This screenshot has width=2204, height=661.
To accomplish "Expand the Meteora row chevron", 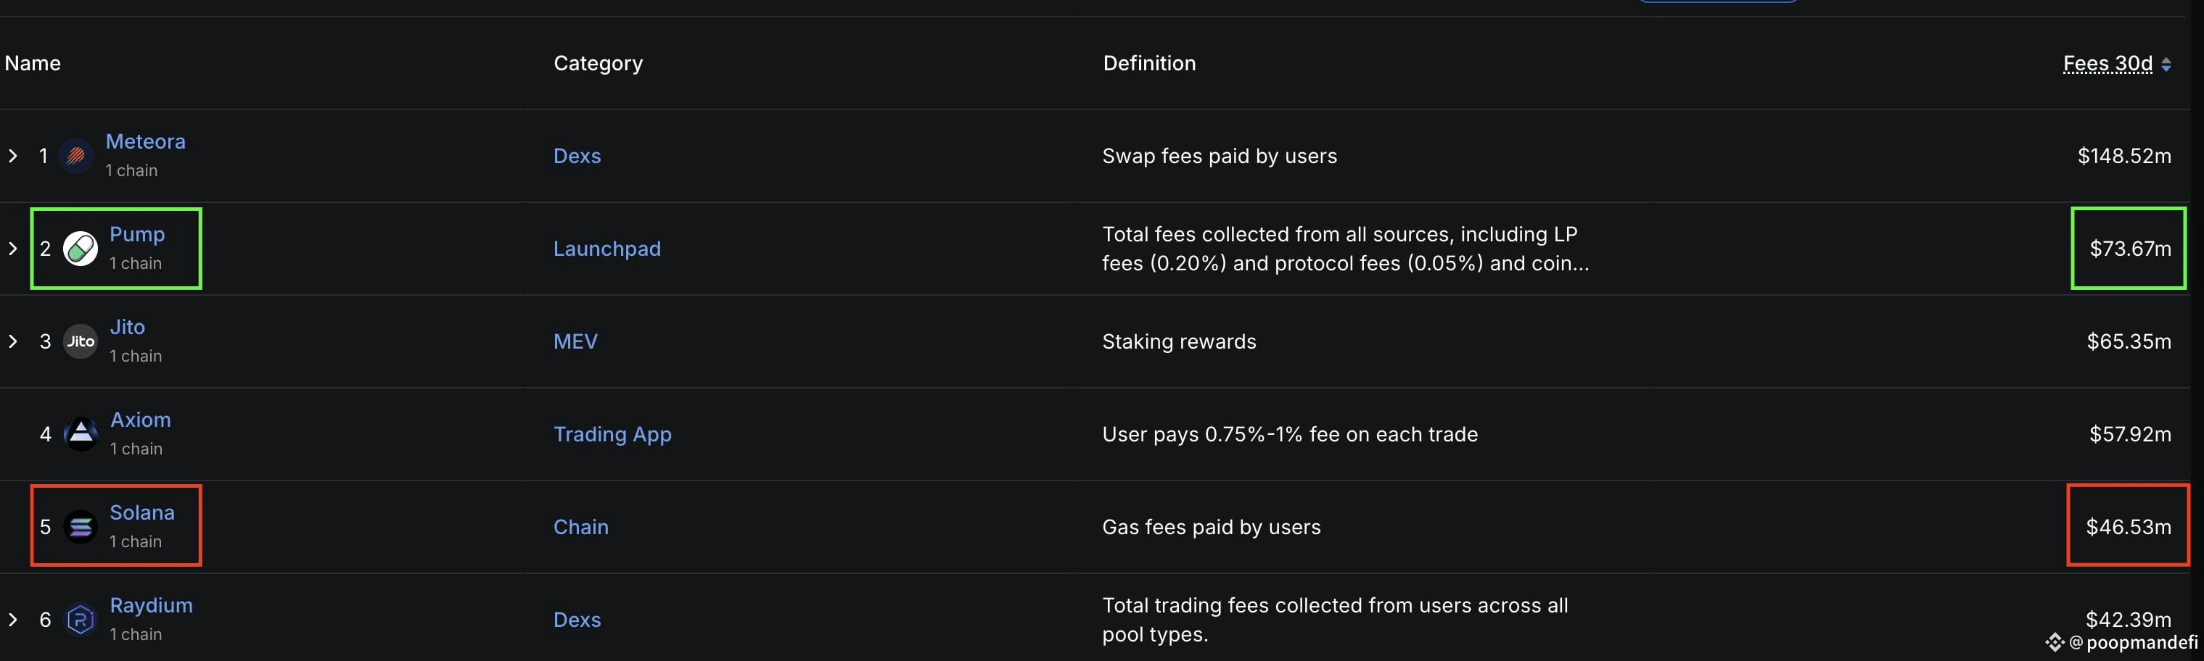I will tap(13, 156).
